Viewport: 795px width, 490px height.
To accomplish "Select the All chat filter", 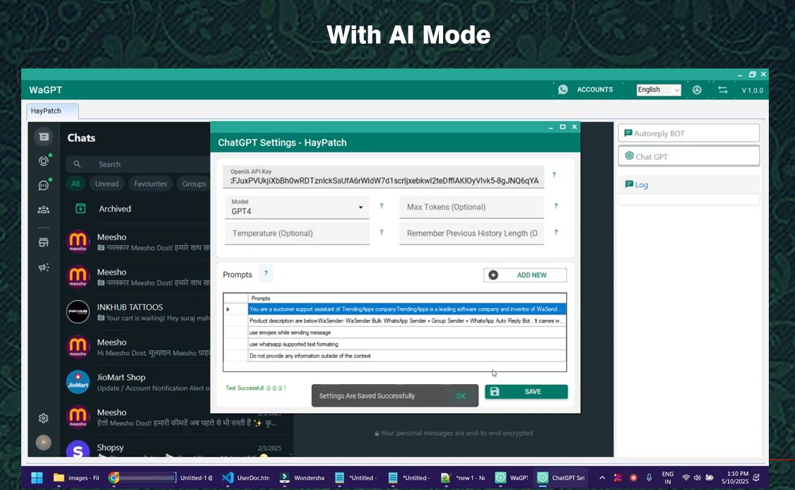I will click(x=76, y=184).
